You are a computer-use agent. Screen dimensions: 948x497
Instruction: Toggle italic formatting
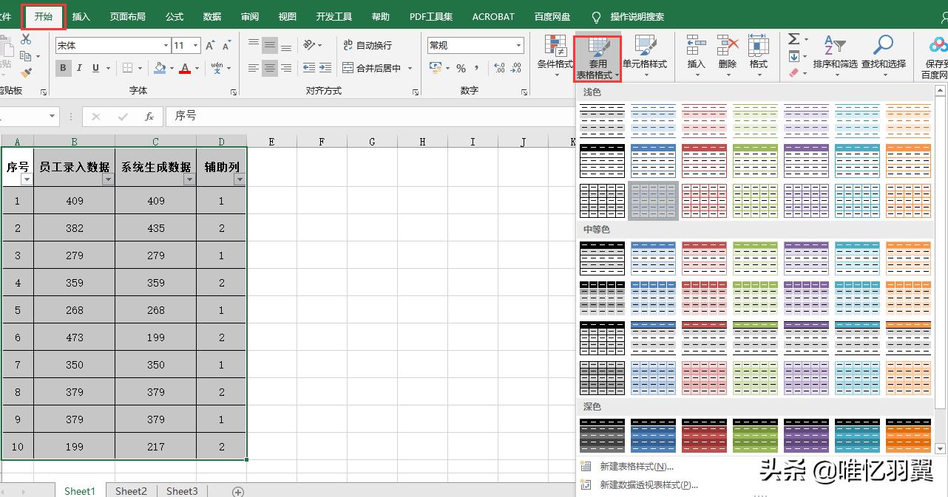(x=79, y=68)
